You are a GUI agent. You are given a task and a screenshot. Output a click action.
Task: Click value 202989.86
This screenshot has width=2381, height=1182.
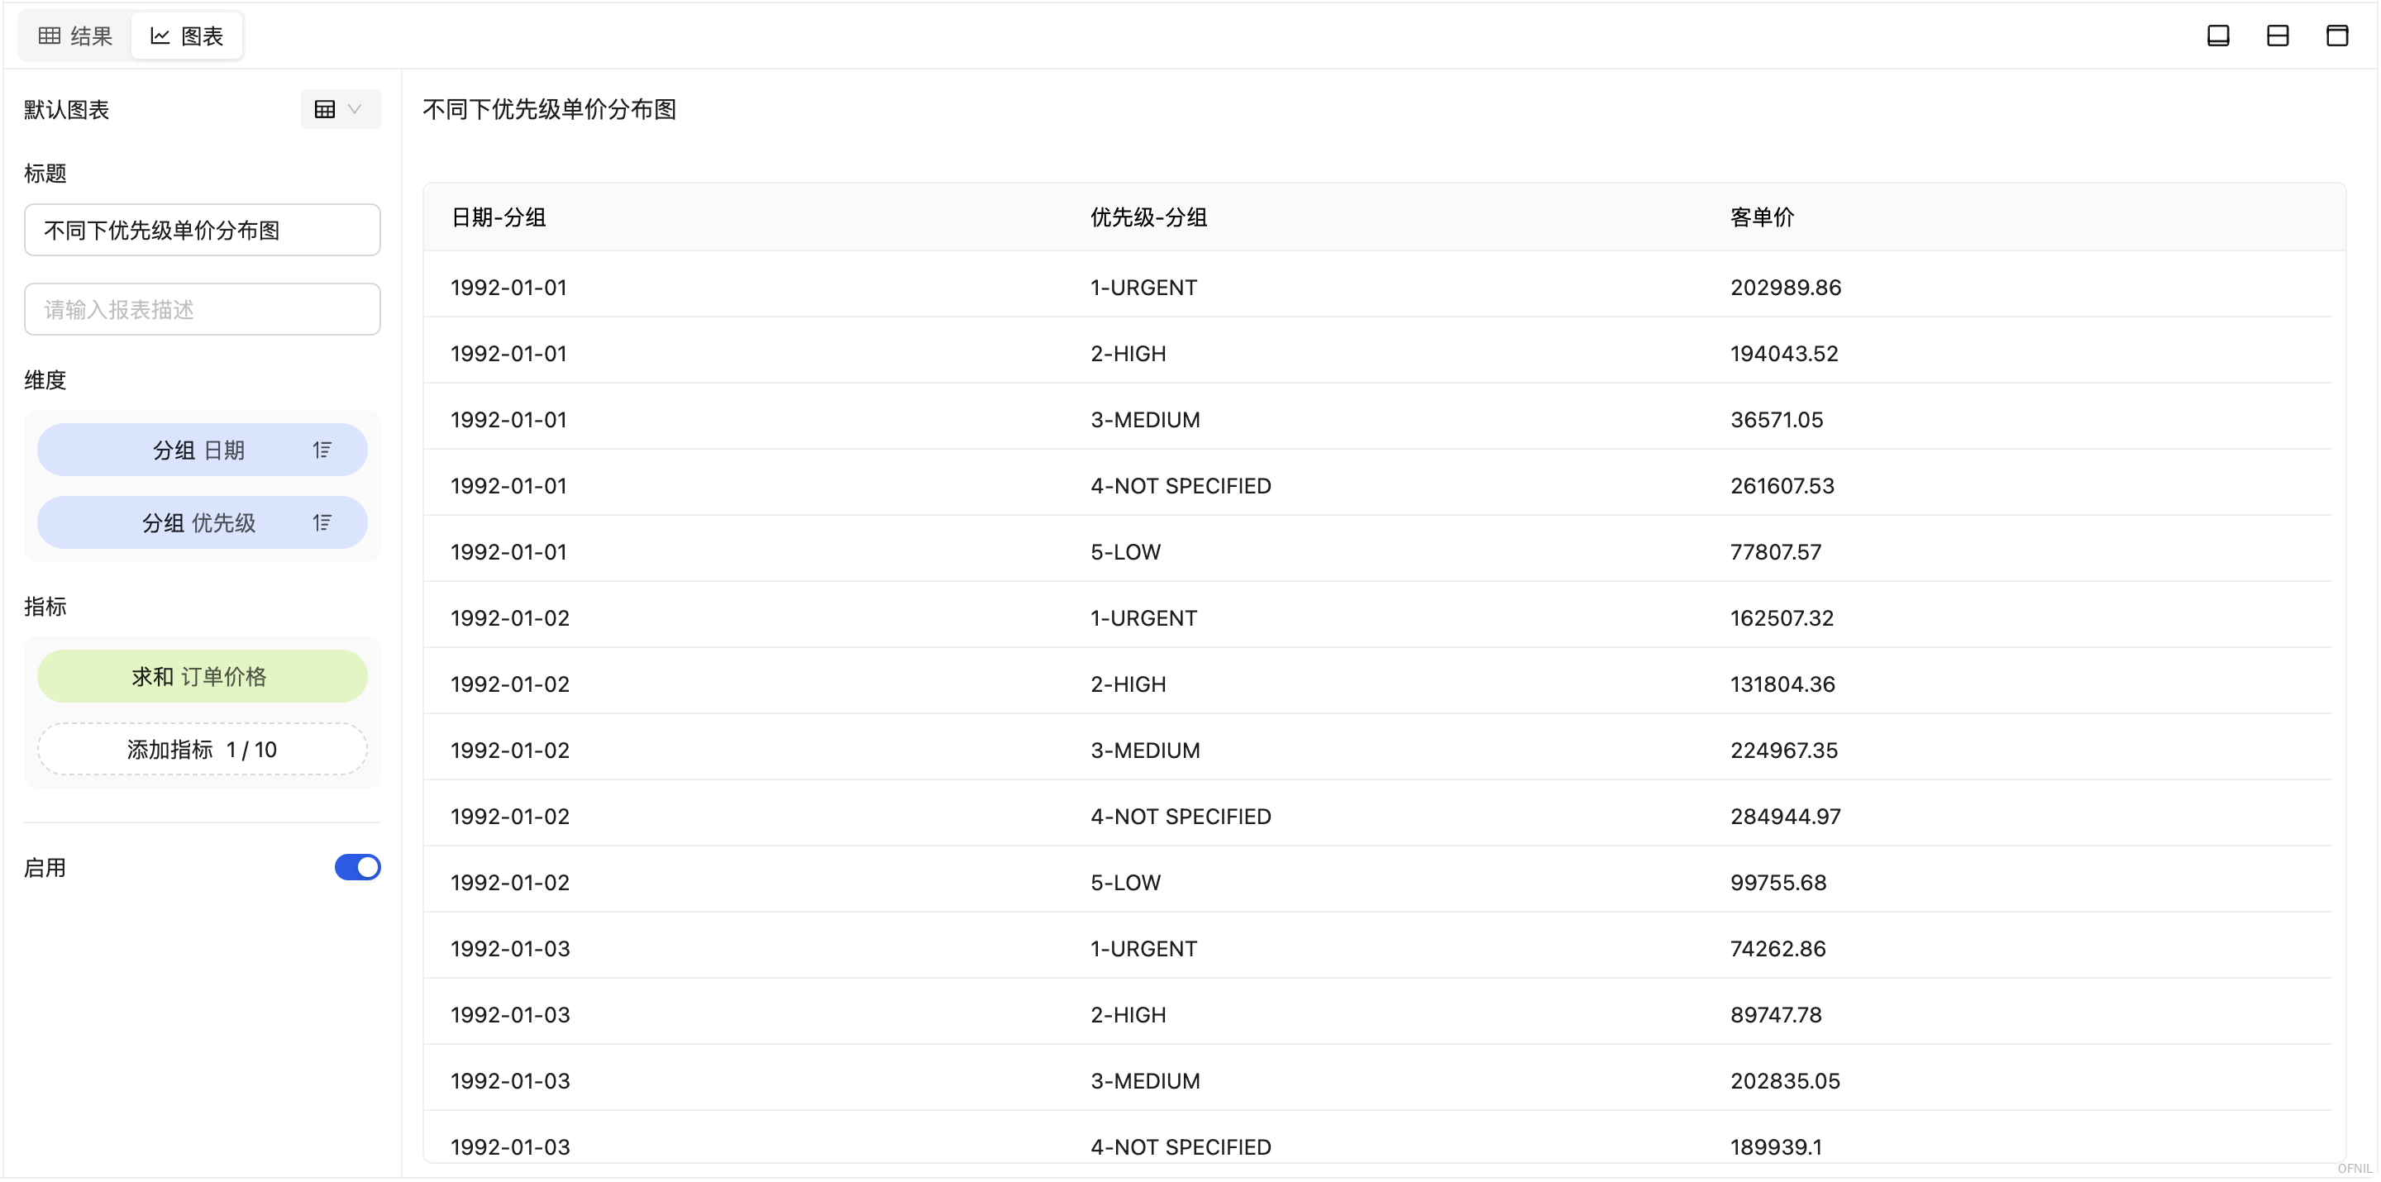tap(1786, 288)
